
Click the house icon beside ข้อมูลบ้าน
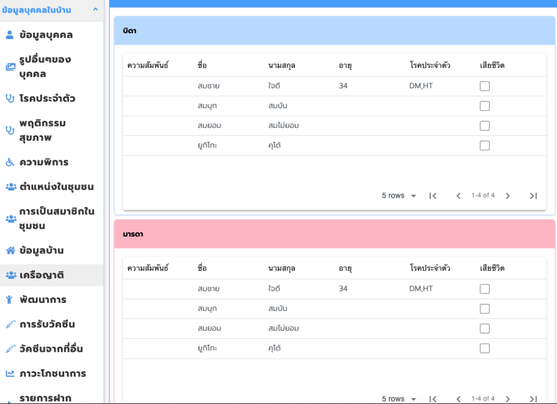coord(10,251)
